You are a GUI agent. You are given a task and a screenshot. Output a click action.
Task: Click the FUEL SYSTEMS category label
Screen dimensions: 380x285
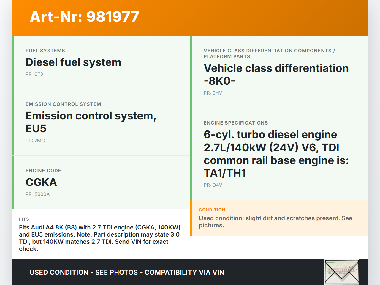[x=45, y=51]
